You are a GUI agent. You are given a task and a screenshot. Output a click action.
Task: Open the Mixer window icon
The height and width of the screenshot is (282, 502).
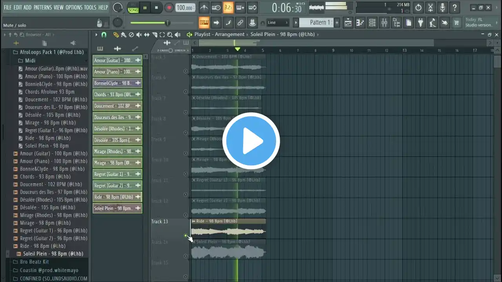(x=384, y=23)
